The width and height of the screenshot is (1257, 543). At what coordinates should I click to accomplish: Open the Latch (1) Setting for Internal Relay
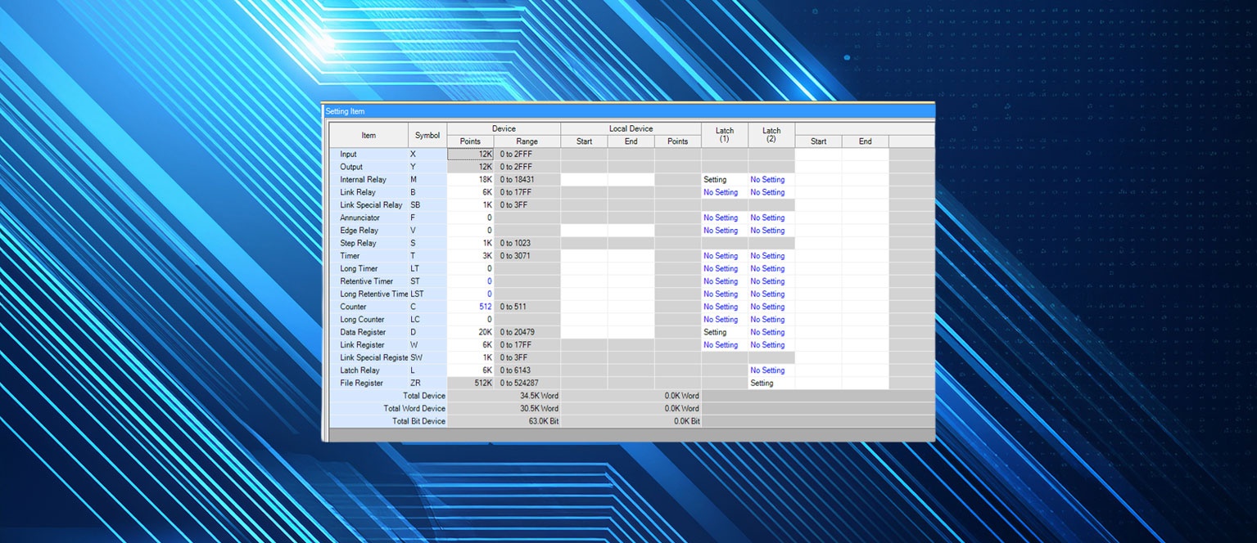pyautogui.click(x=716, y=179)
